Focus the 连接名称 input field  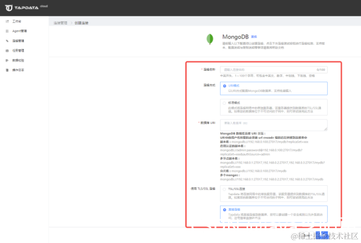[274, 70]
